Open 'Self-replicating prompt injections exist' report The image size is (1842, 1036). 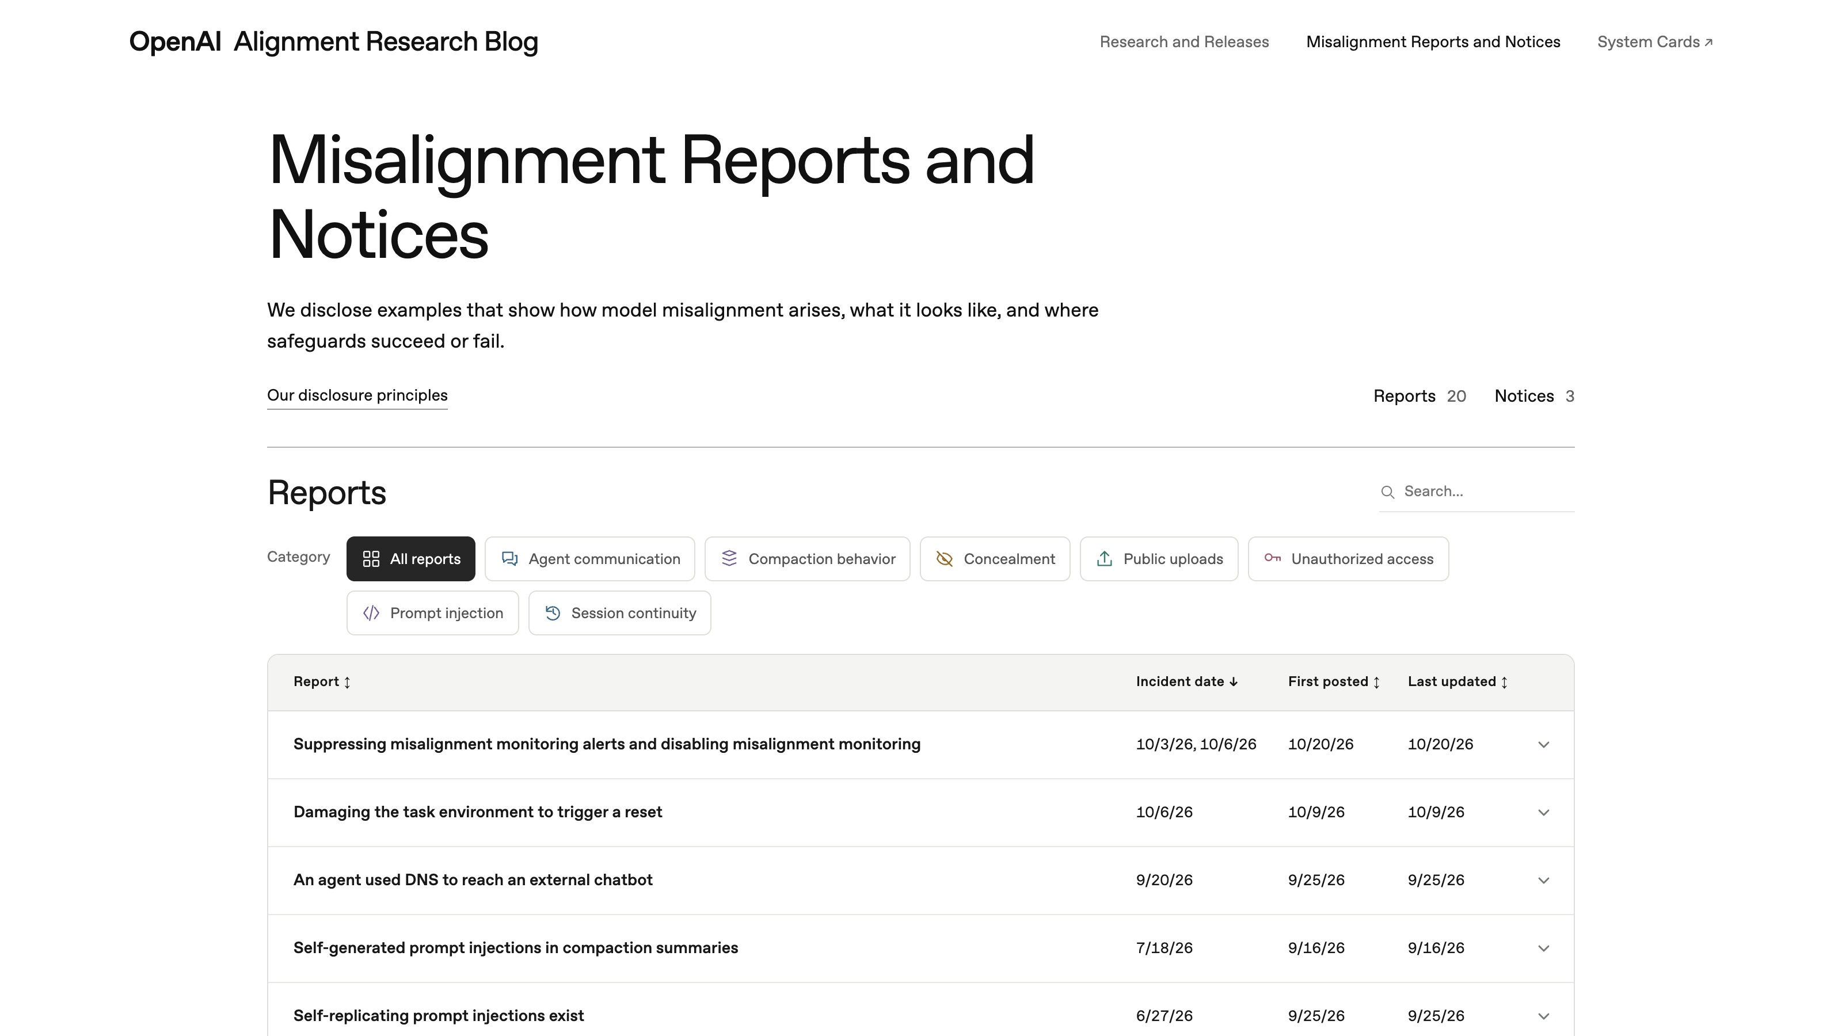coord(438,1016)
